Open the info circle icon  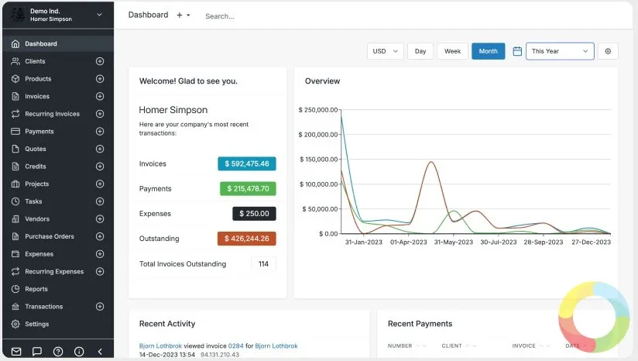click(x=79, y=352)
